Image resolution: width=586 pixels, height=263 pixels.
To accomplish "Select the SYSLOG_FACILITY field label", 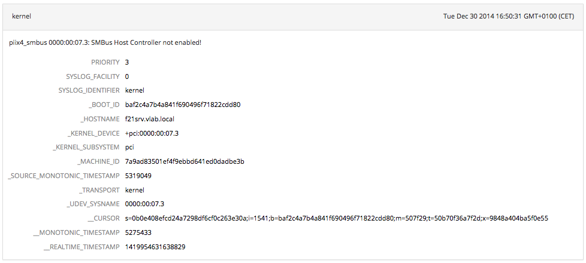I will click(x=93, y=77).
